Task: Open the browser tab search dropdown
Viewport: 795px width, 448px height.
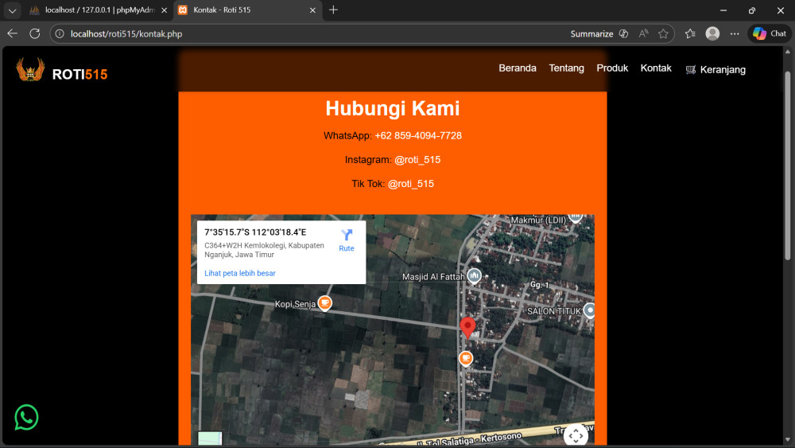Action: tap(12, 10)
